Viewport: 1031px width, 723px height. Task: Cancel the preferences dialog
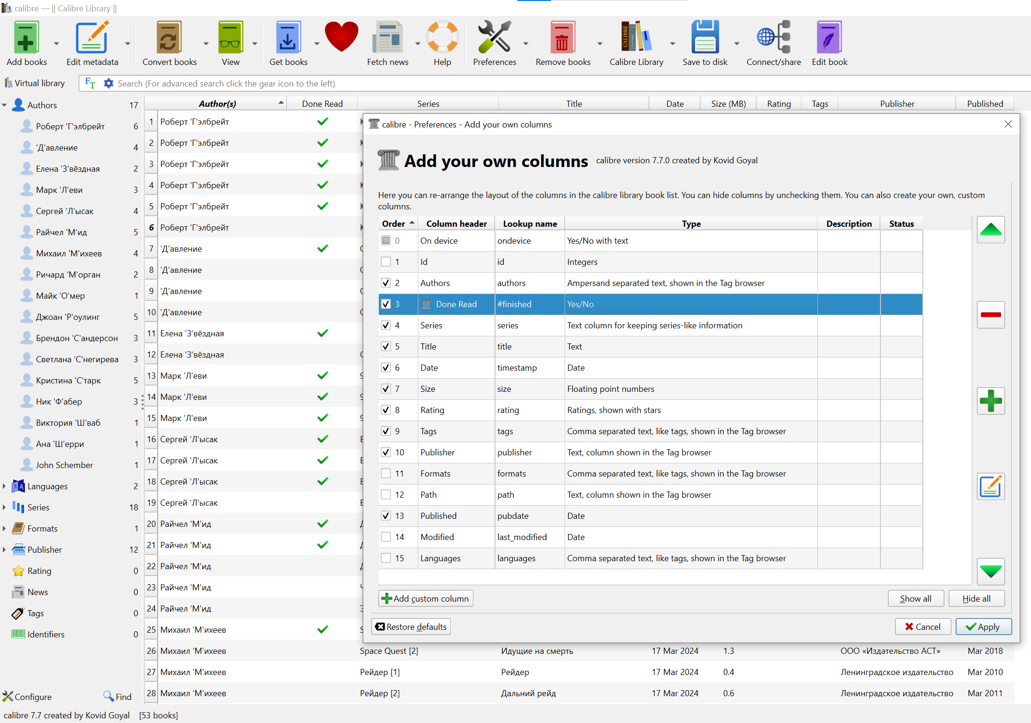click(x=923, y=627)
